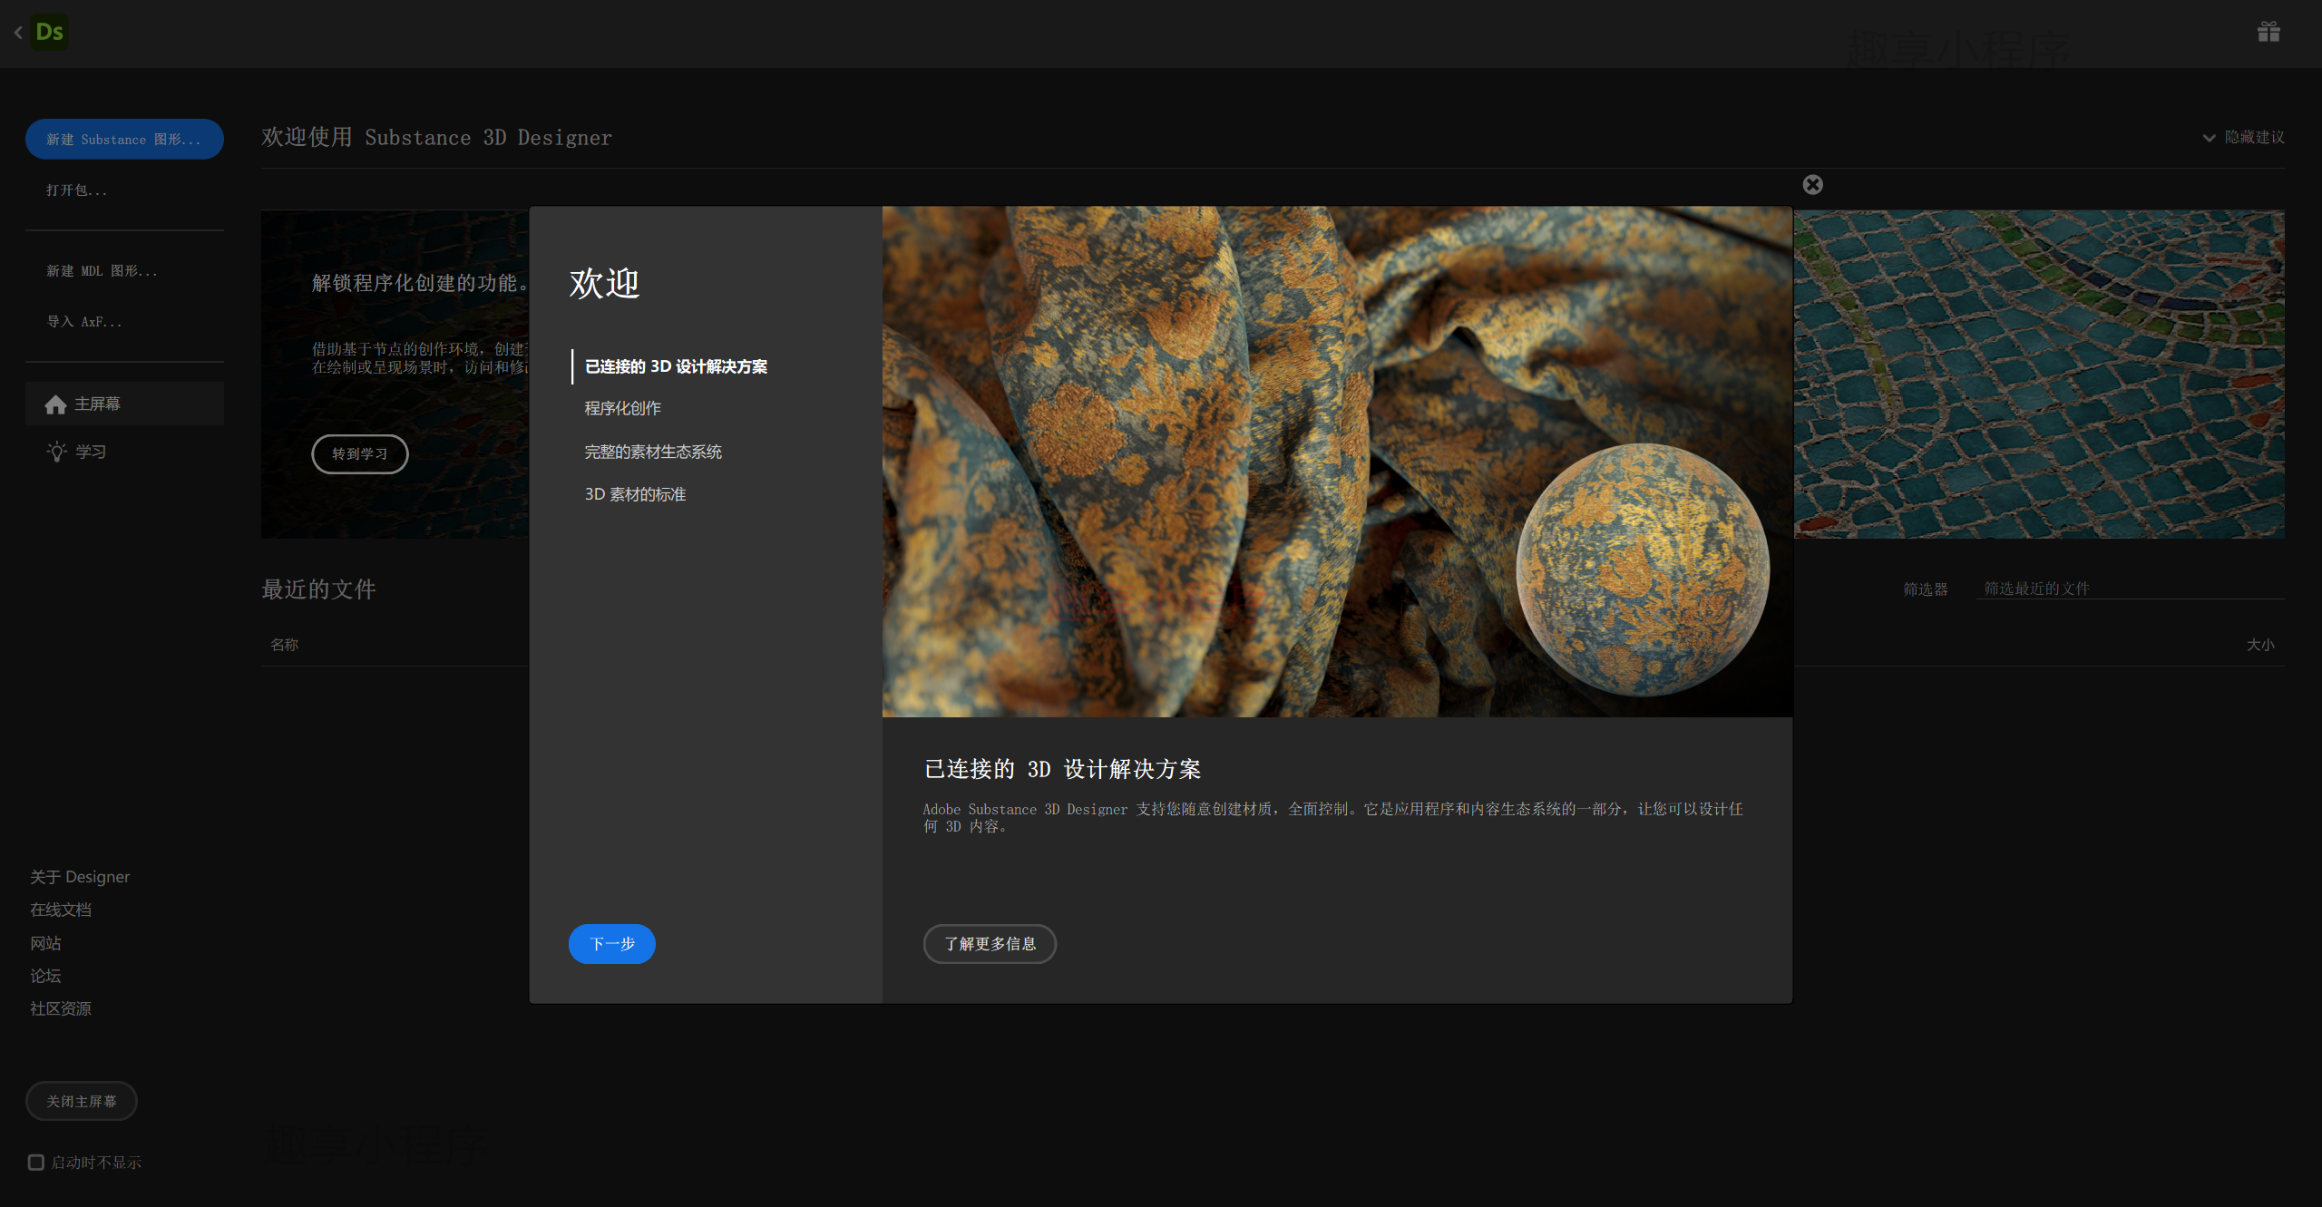Choose 新建 MDL 图形... in the sidebar
The image size is (2322, 1207).
point(102,271)
